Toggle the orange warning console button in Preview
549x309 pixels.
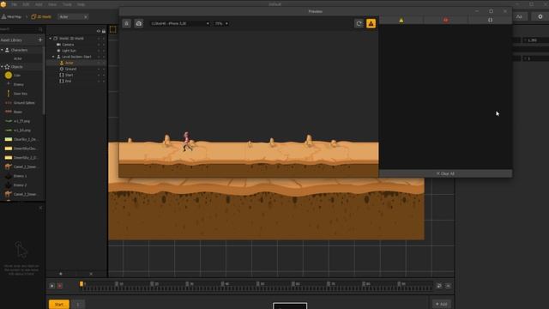coord(371,23)
